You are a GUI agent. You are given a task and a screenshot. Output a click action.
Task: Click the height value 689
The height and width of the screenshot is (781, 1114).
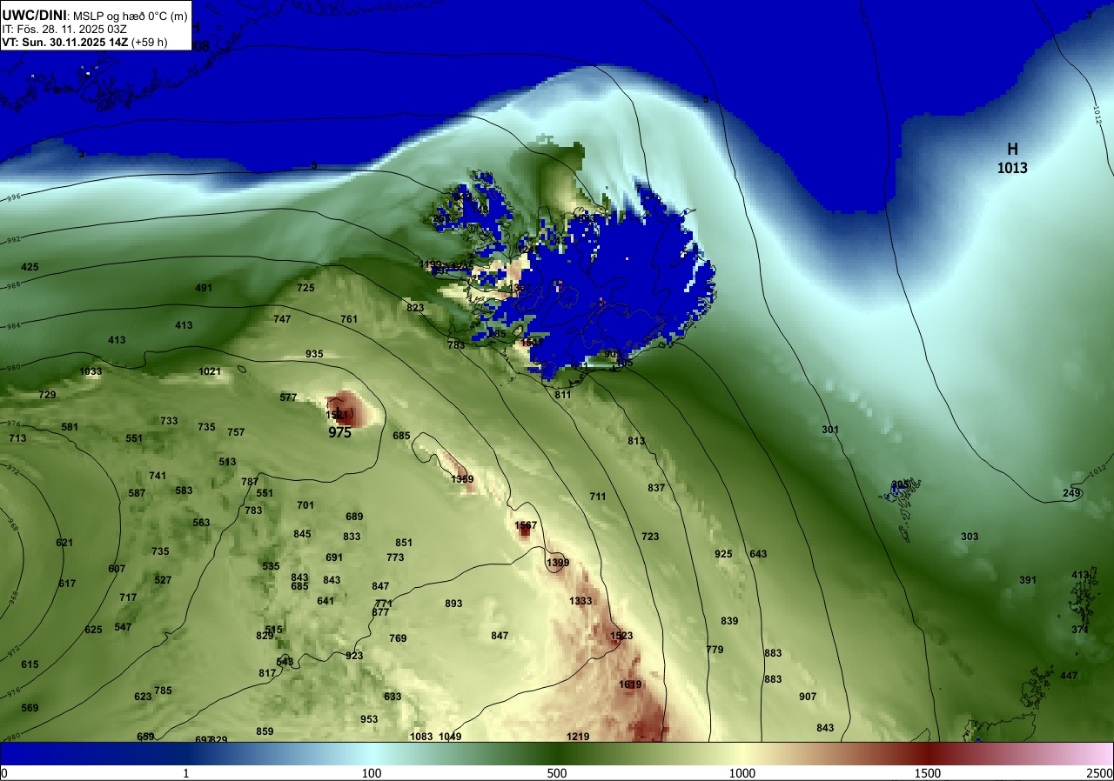354,517
